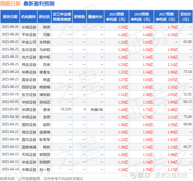Click the 近三年业绩预测准确度 column header
Screen dimensions: 193x181
[x=62, y=17]
